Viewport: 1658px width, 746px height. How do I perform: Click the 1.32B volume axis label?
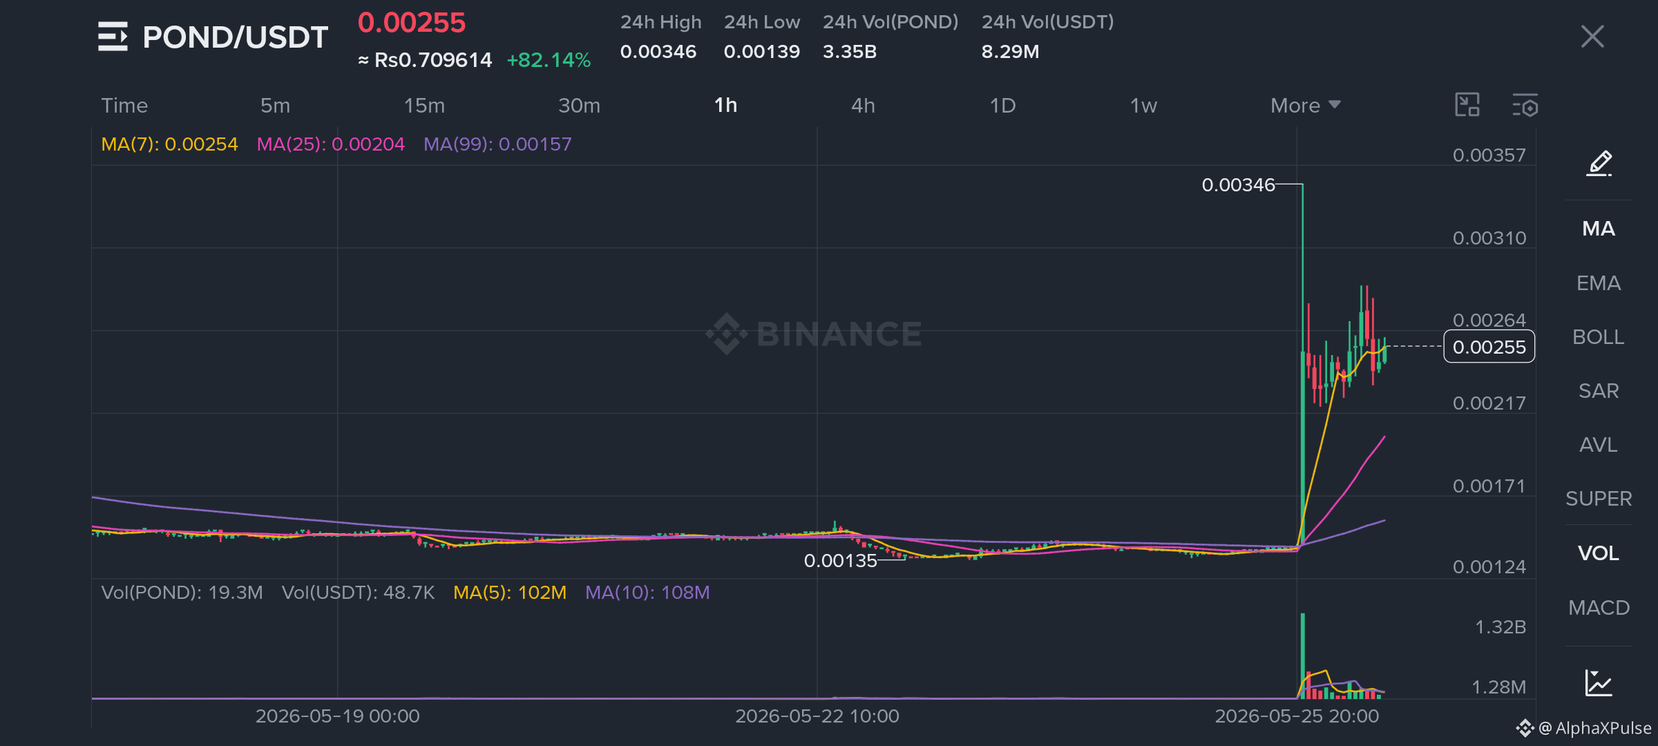[x=1500, y=627]
